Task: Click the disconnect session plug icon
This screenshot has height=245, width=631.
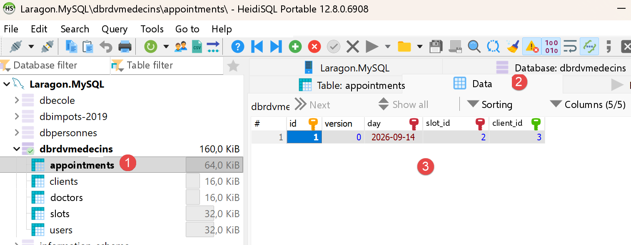Action: point(47,47)
